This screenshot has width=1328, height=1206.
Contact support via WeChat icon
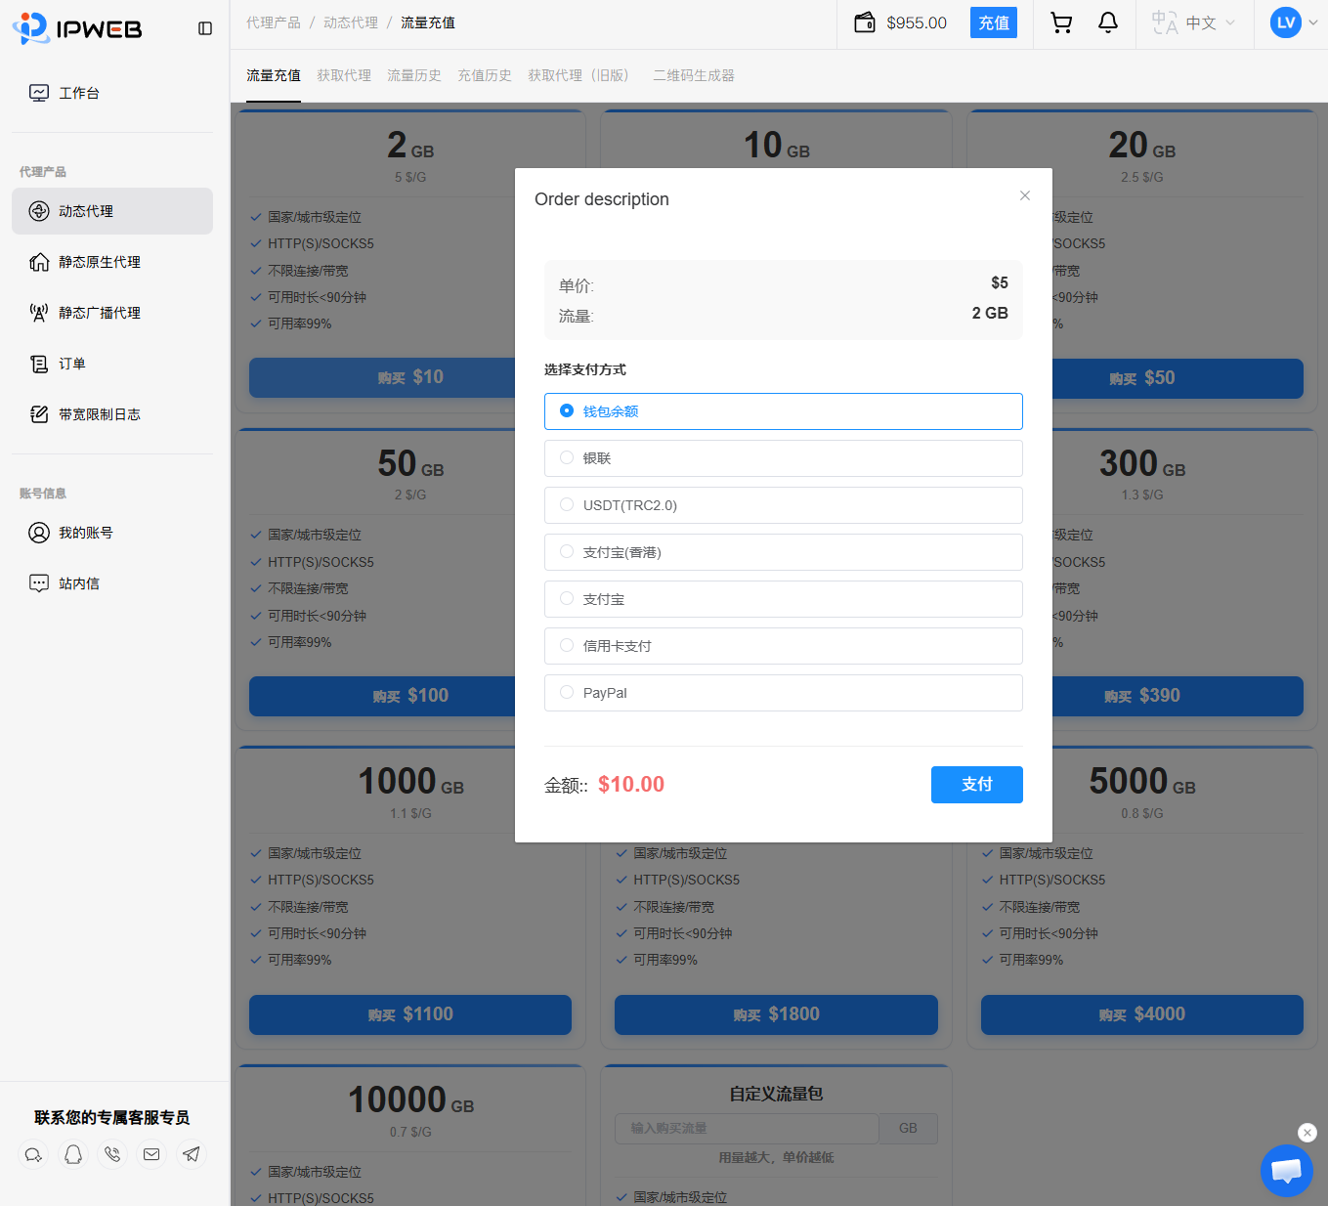33,1154
